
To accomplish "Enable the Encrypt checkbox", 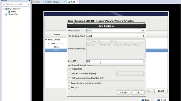I will pos(69,88).
